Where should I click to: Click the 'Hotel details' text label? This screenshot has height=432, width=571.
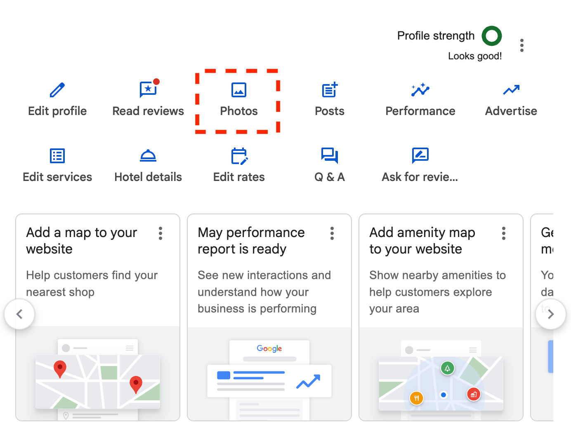(x=148, y=177)
